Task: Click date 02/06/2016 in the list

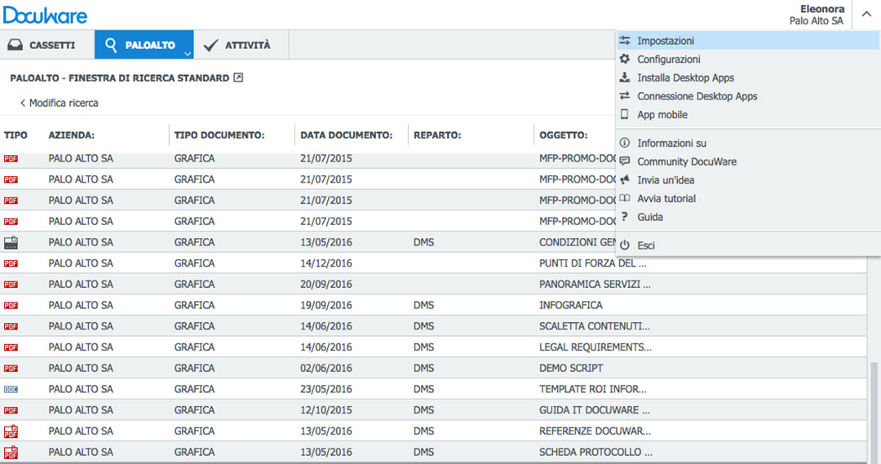Action: coord(325,368)
